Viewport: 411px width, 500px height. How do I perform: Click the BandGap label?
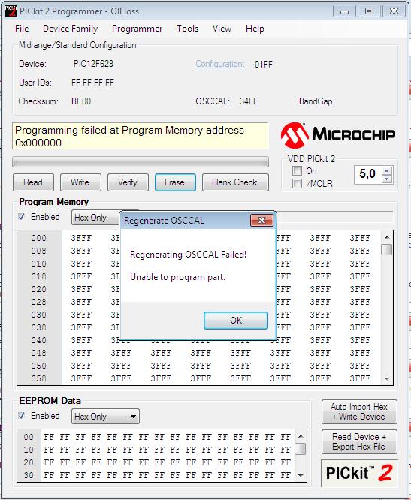(x=316, y=101)
